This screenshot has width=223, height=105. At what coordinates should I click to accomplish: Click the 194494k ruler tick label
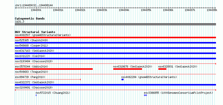[x=124, y=10]
